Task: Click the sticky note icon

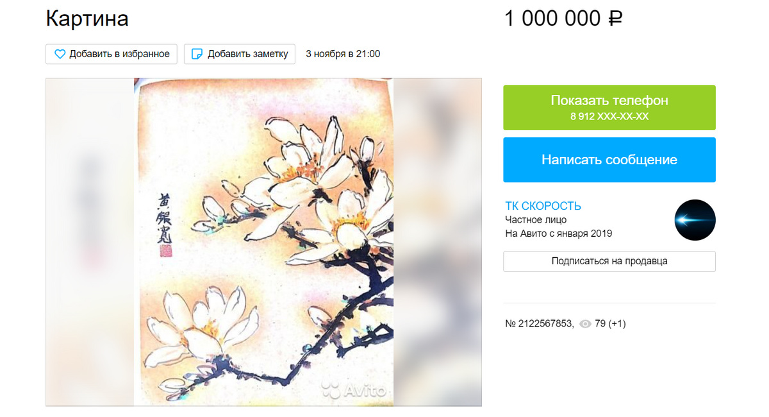Action: [198, 55]
